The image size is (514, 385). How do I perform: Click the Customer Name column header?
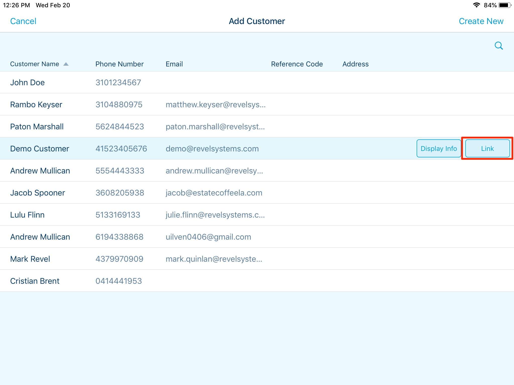pos(35,64)
